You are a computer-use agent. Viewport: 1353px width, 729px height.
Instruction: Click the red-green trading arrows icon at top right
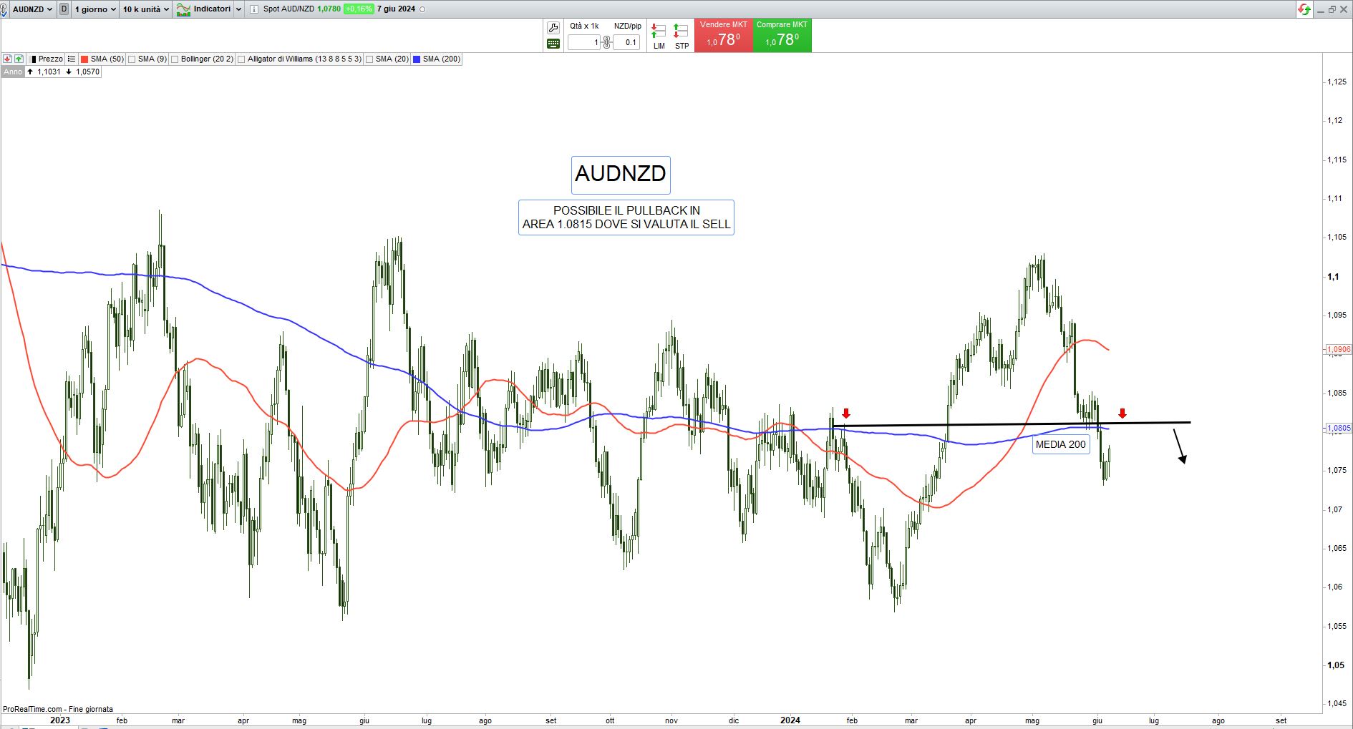click(x=1304, y=9)
